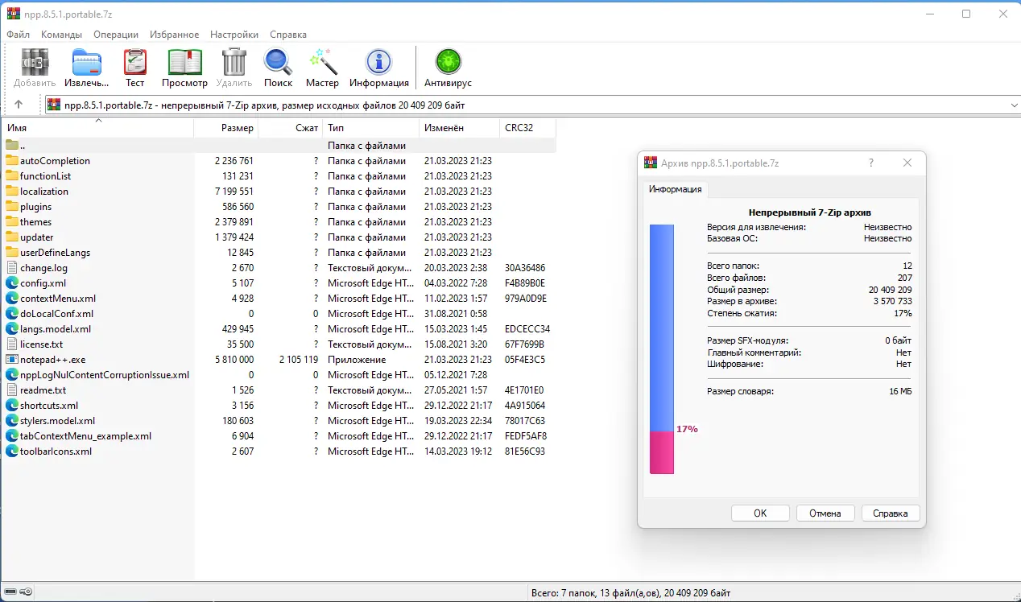Click the question mark help button in dialog
Viewport: 1021px width, 602px height.
point(870,163)
